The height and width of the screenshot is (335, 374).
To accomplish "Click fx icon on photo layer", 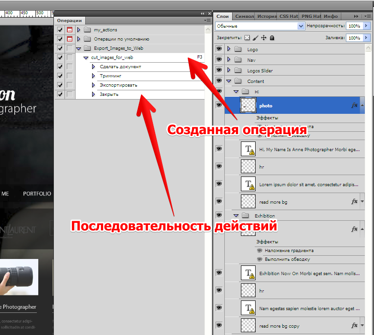I will tap(355, 105).
